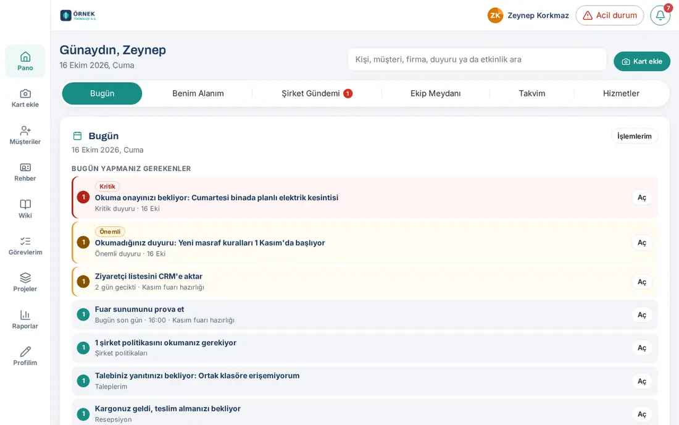Viewport: 679px width, 425px height.
Task: Open the Takvim tab
Action: coord(532,93)
